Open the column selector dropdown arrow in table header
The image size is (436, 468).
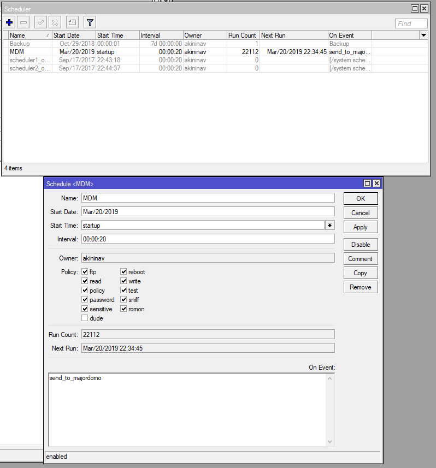pyautogui.click(x=423, y=35)
